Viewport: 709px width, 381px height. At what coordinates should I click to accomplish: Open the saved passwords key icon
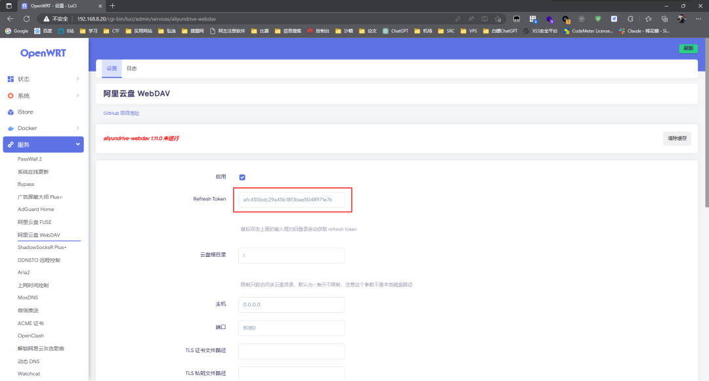458,19
